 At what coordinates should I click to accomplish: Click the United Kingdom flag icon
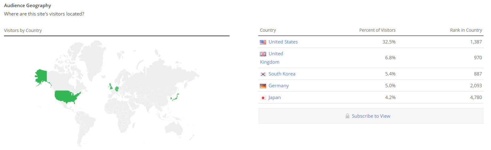(x=263, y=54)
